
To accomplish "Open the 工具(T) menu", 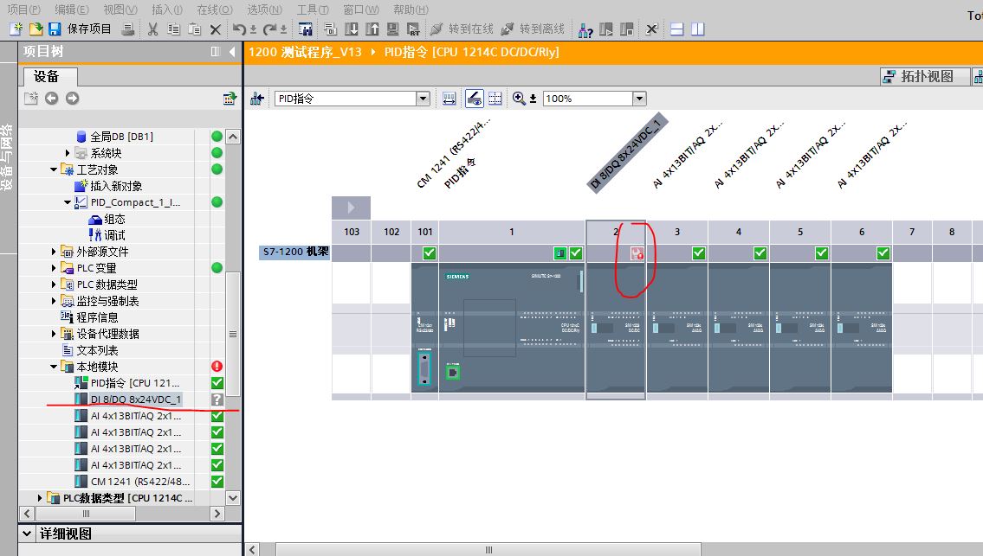I will coord(313,10).
